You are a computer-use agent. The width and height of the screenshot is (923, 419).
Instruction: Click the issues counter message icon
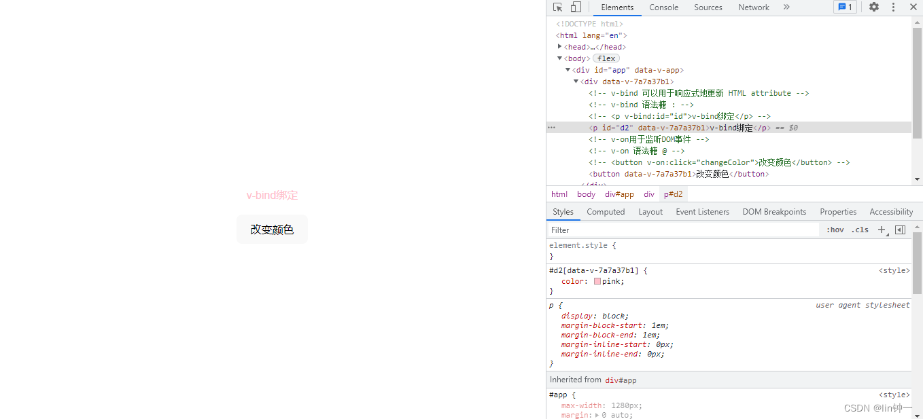coord(845,7)
